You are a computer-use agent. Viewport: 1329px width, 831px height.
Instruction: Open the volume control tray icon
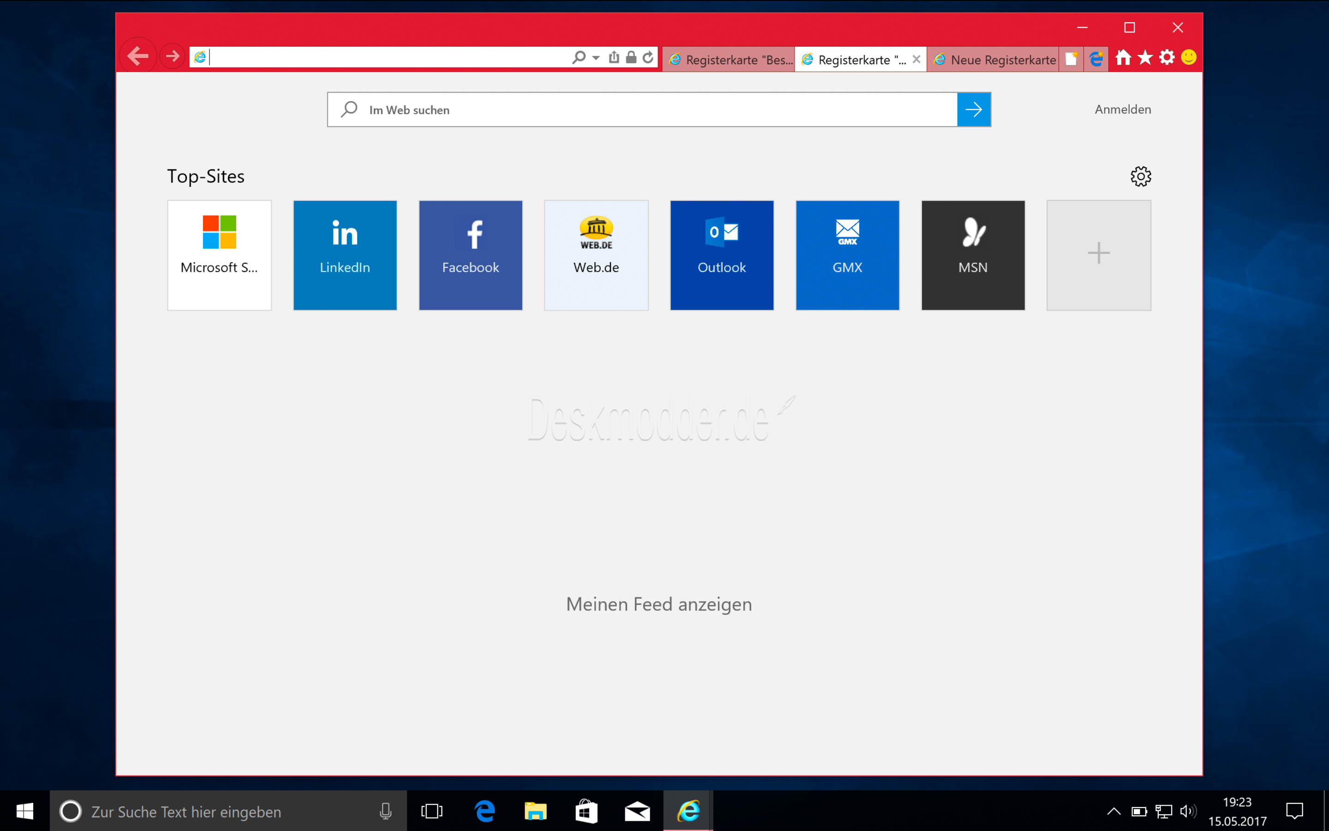point(1188,811)
